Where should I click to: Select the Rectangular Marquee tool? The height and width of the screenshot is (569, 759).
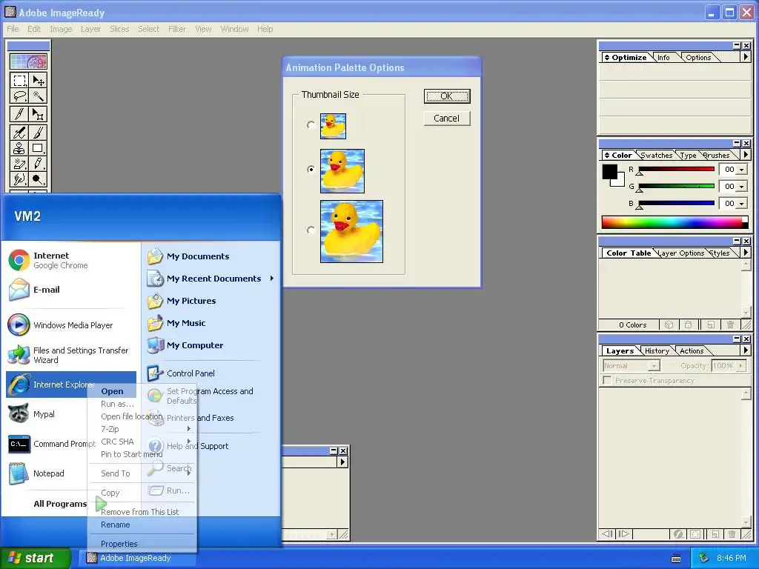coord(20,80)
